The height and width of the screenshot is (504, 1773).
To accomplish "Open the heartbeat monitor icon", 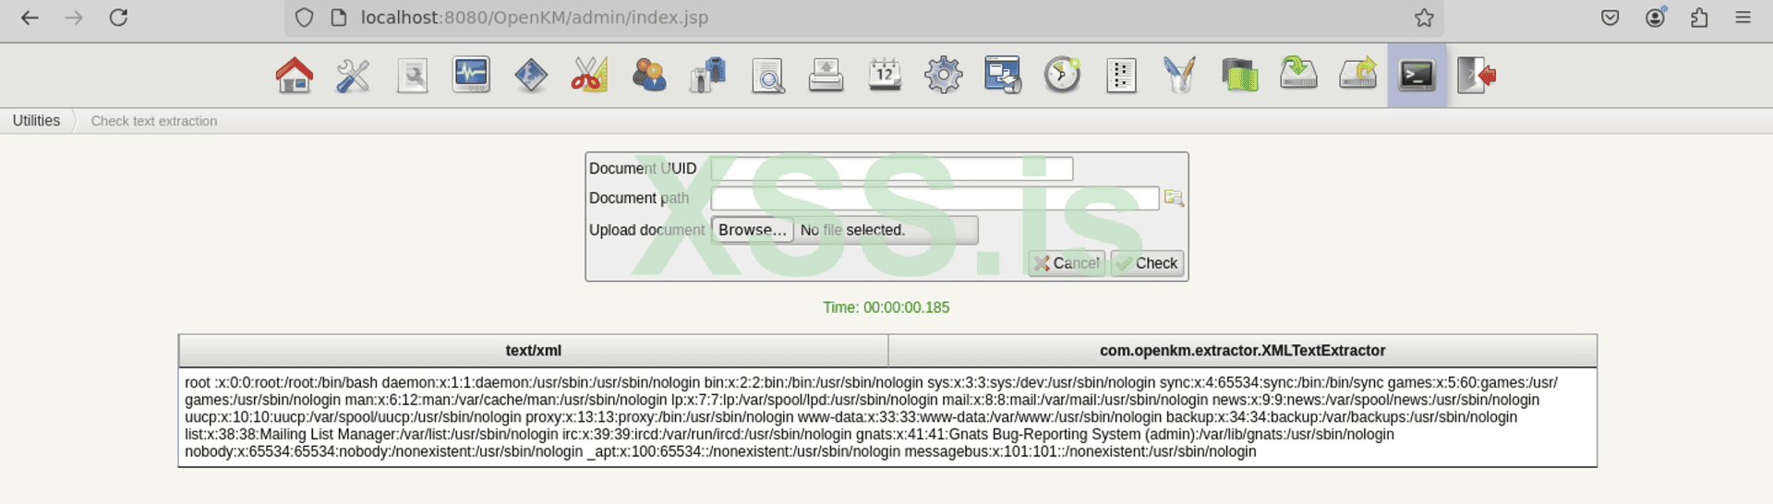I will [471, 75].
